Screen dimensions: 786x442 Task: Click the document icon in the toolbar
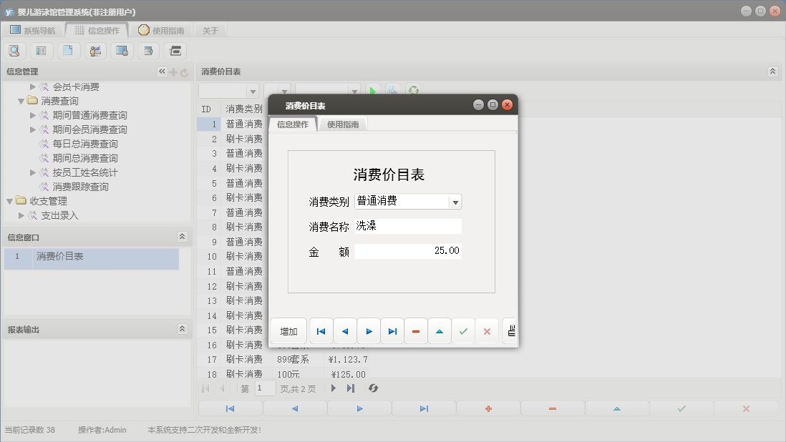point(68,50)
